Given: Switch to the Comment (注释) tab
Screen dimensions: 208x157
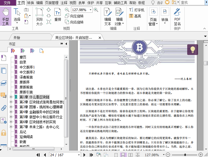Looking at the screenshot, I should coord(64,3).
